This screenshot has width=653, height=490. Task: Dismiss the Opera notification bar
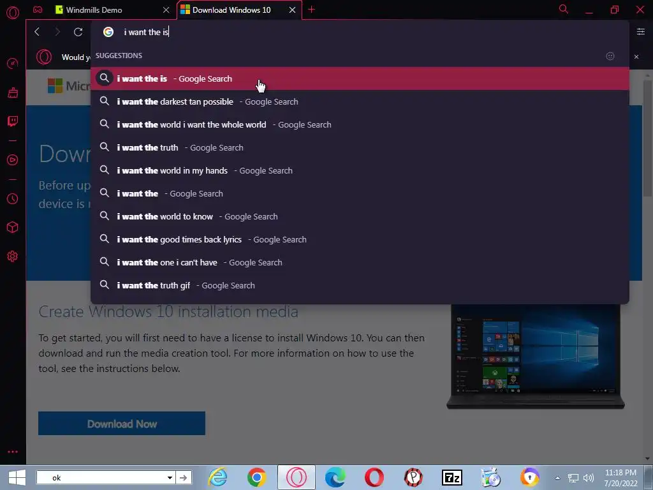click(x=636, y=57)
